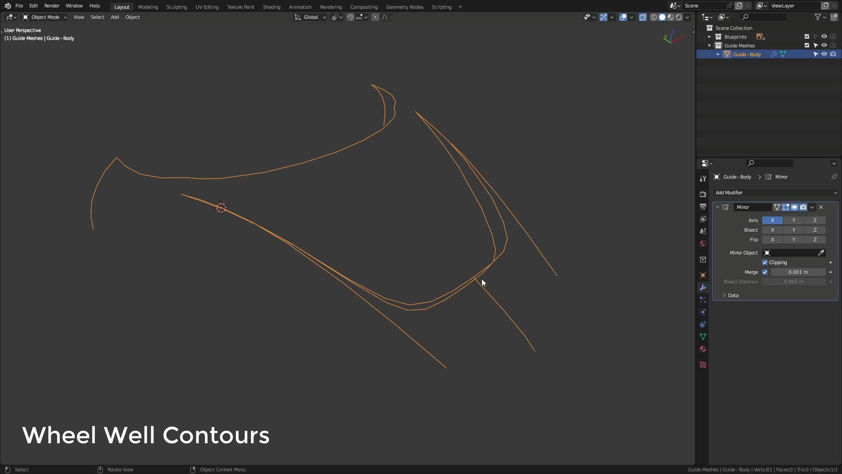Open the Add Modifier dropdown
Viewport: 842px width, 474px height.
click(775, 193)
